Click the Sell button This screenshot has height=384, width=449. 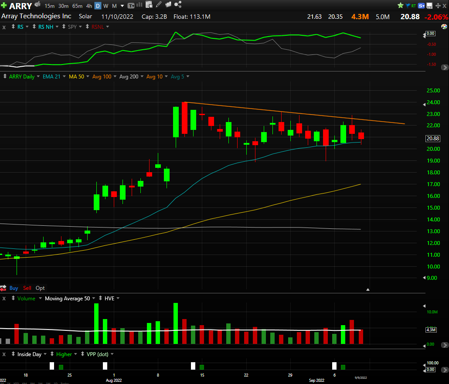[x=27, y=288]
